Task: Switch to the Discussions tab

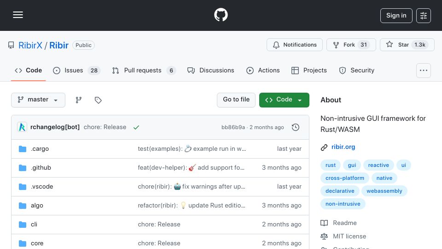Action: tap(210, 70)
